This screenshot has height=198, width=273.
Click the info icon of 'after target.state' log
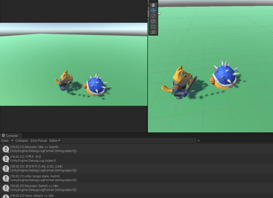click(6, 178)
